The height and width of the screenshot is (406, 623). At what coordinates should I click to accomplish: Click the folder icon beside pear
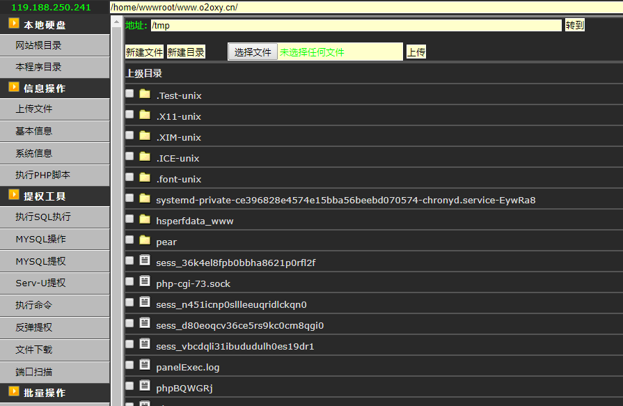[x=145, y=240]
